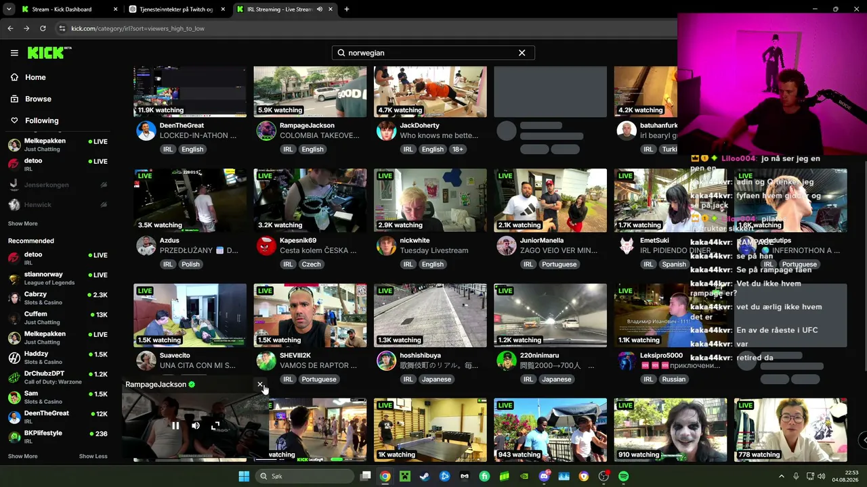Image resolution: width=867 pixels, height=487 pixels.
Task: Open Cabrzy in the Recommended list
Action: pyautogui.click(x=58, y=298)
